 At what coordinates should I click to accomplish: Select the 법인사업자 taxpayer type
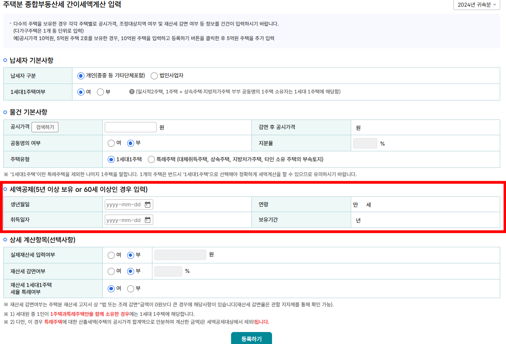click(154, 76)
